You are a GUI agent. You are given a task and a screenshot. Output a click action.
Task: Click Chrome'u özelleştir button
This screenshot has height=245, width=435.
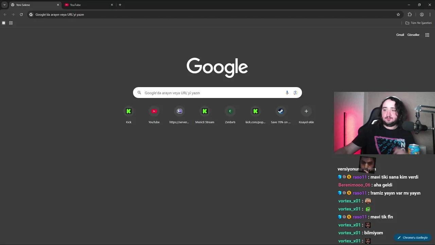click(x=413, y=238)
